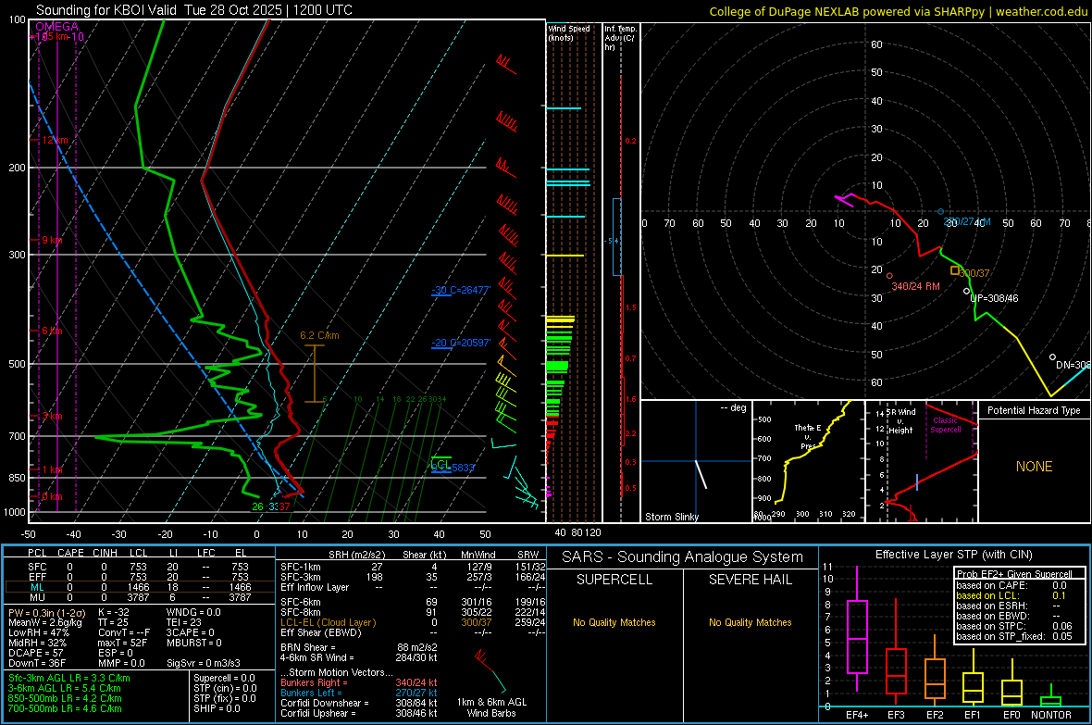Click 'Sfc-3km AGL LR = 3.3 C/km'
Screen dimensions: 1092x725
click(69, 678)
